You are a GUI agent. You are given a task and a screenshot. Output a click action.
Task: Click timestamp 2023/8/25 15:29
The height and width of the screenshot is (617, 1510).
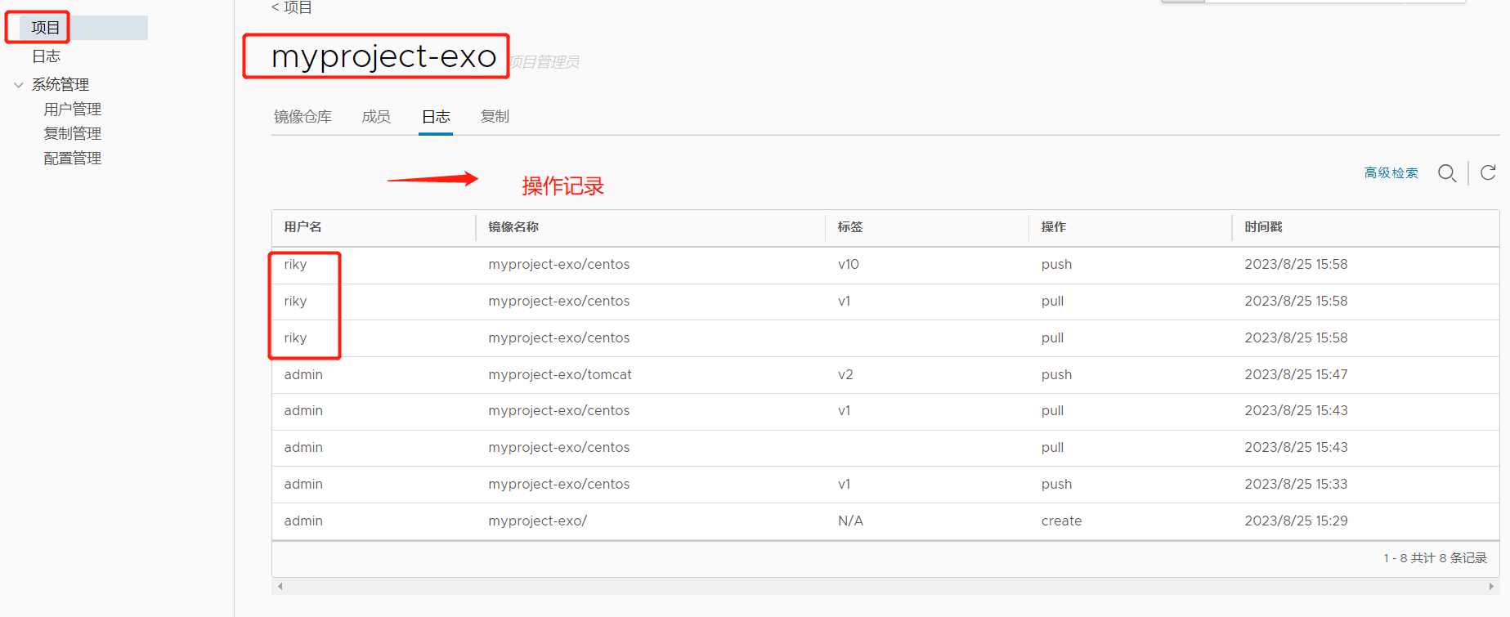[1296, 521]
